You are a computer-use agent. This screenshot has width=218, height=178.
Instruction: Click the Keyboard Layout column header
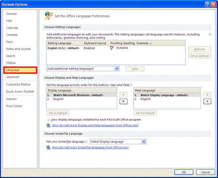pos(96,43)
